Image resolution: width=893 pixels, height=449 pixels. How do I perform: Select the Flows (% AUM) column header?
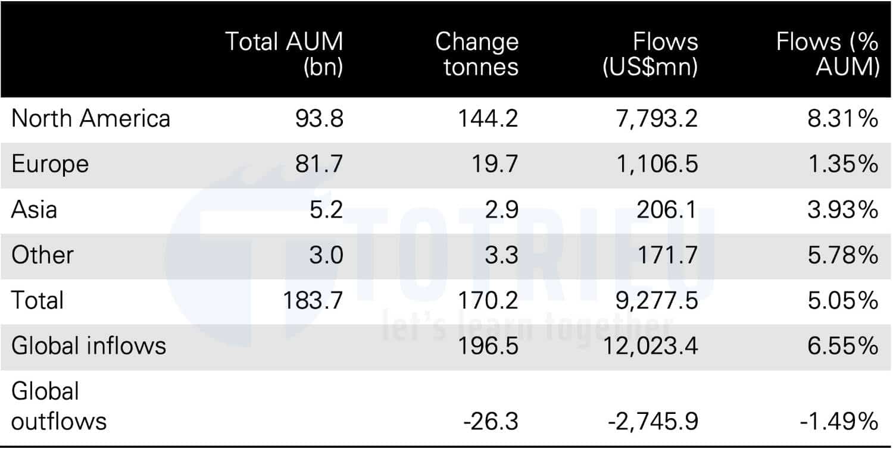tap(828, 54)
